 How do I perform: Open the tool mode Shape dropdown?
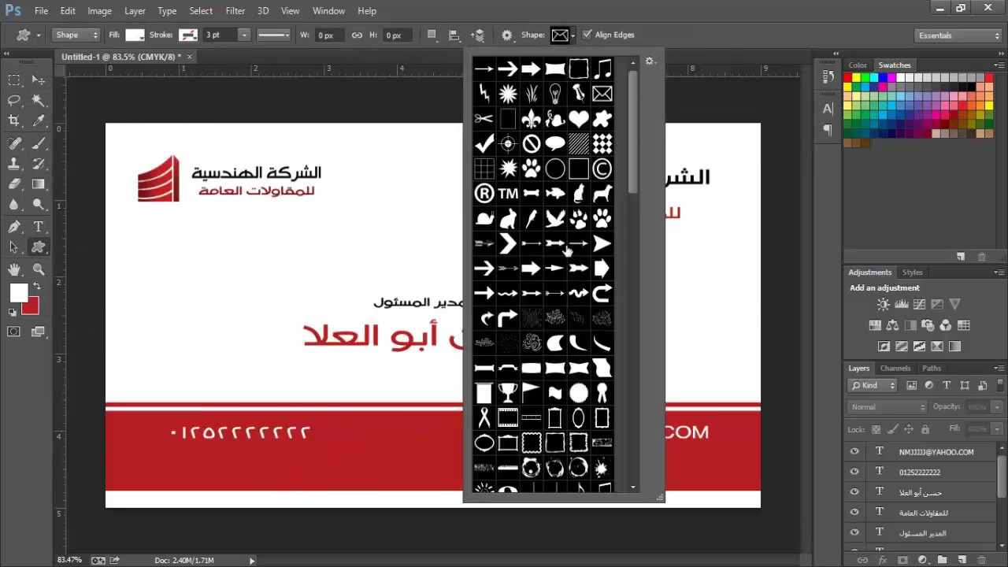click(x=76, y=35)
